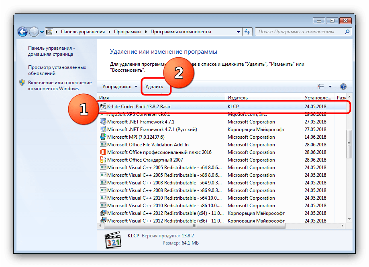Open Панель управления домашняя страница link

[x=51, y=51]
